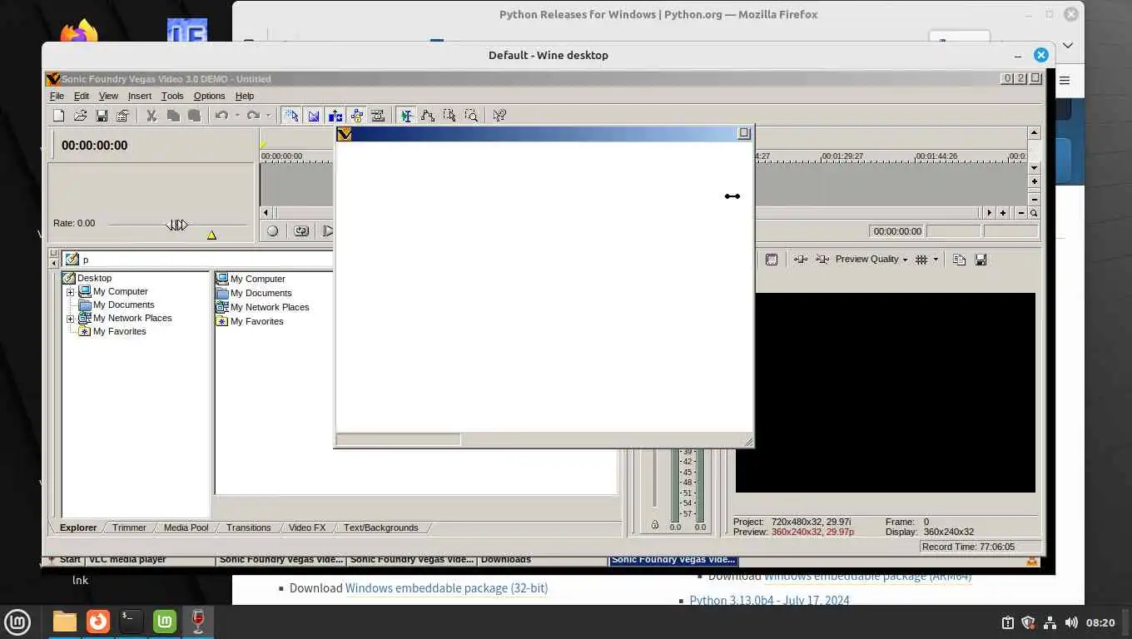The image size is (1132, 639).
Task: Select My Favorites in the folder tree
Action: click(x=119, y=331)
